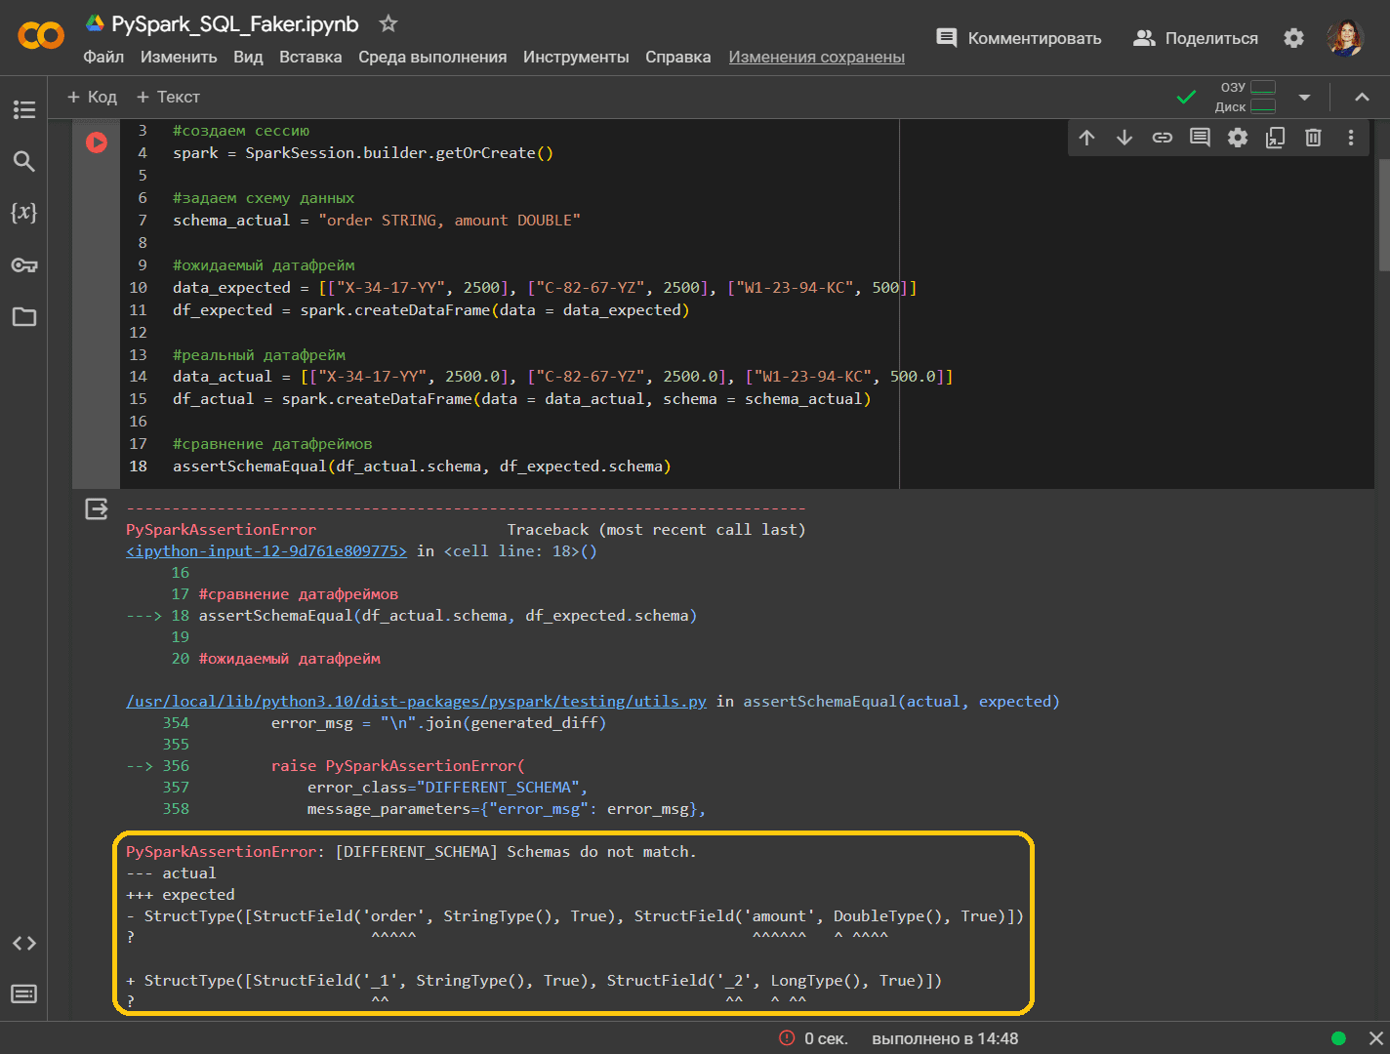Open the code snippets panel
The height and width of the screenshot is (1054, 1390).
(24, 943)
